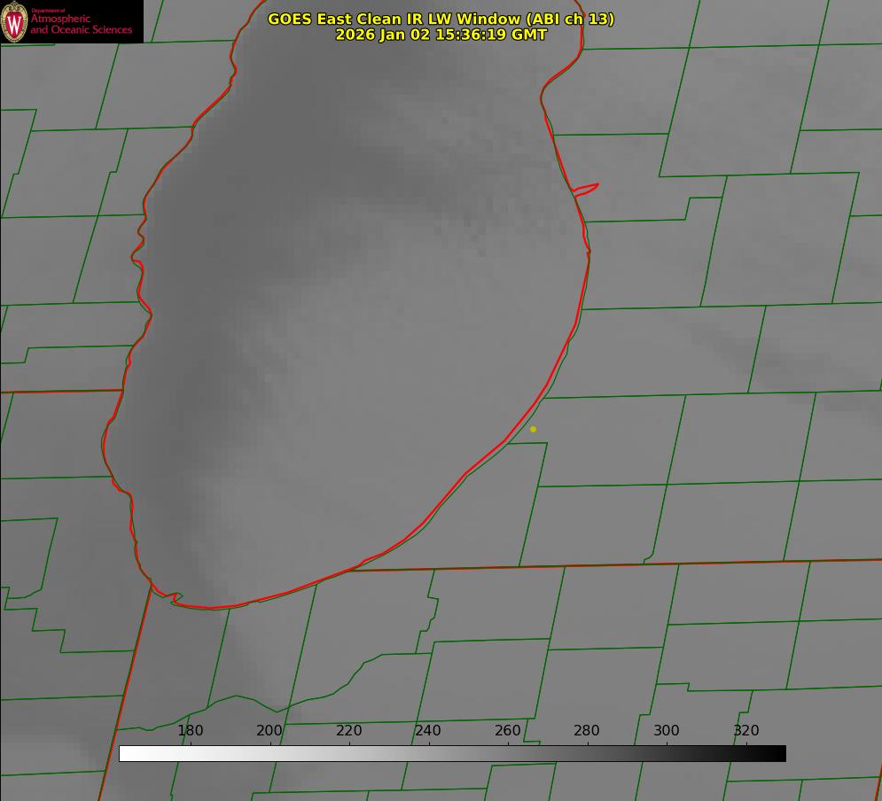Open the Atmospheric and Oceanic Sciences link
Image resolution: width=882 pixels, height=801 pixels.
pyautogui.click(x=81, y=25)
